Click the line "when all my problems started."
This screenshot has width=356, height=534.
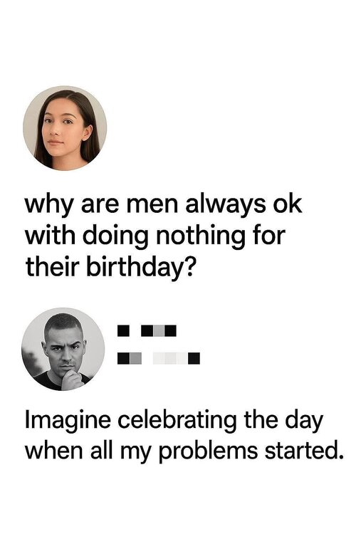(x=184, y=451)
